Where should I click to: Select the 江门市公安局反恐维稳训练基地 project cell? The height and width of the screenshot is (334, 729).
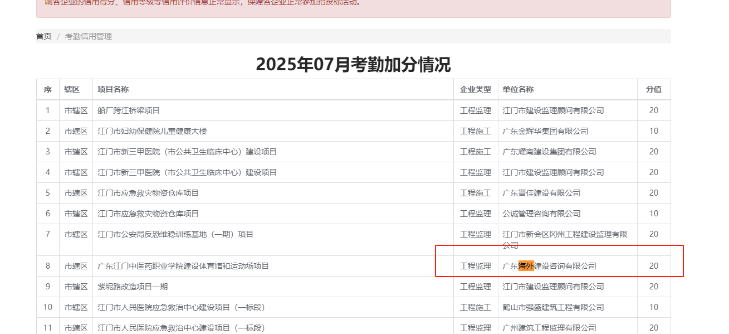175,234
